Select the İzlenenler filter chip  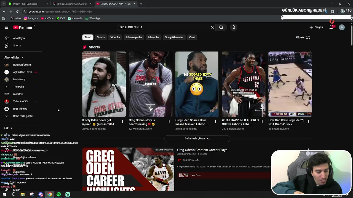(154, 37)
